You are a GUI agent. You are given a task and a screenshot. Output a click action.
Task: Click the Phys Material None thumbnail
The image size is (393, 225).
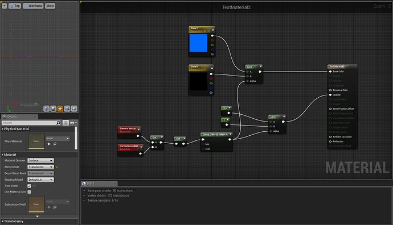click(36, 141)
